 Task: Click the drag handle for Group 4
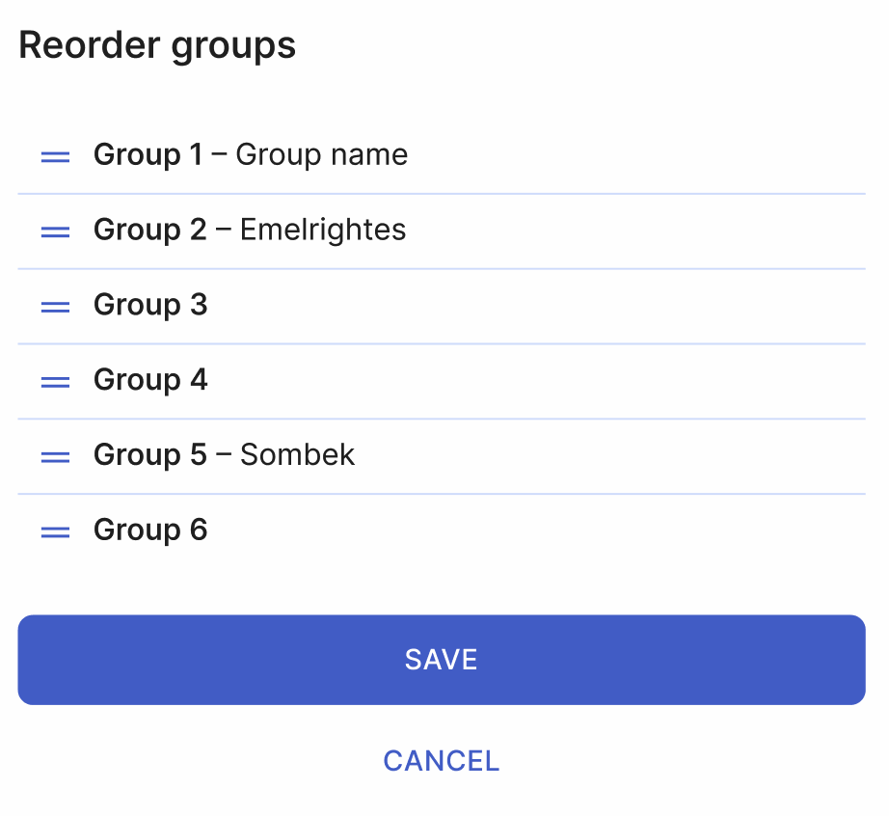pos(55,381)
